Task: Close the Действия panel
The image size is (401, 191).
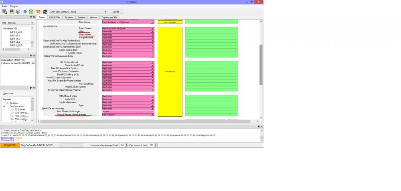Action: point(34,88)
